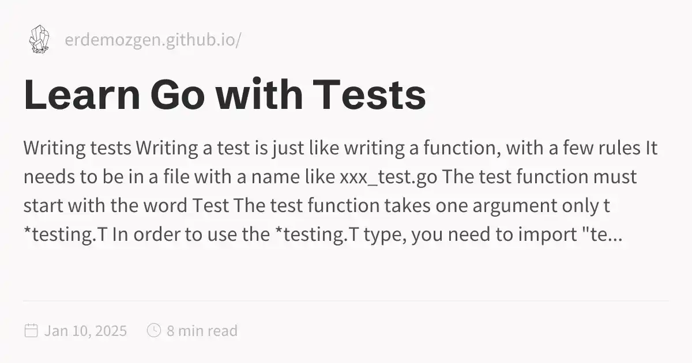Click "Writing tests" at the description start
Screen dimensions: 692x363
[77, 148]
